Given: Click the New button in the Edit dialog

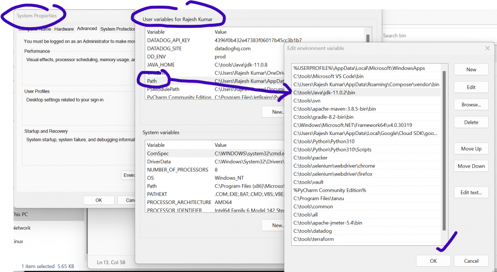Looking at the screenshot, I should pyautogui.click(x=471, y=69).
